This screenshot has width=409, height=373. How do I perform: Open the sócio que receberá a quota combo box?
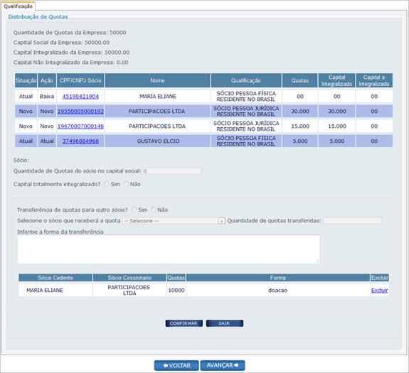pyautogui.click(x=174, y=221)
